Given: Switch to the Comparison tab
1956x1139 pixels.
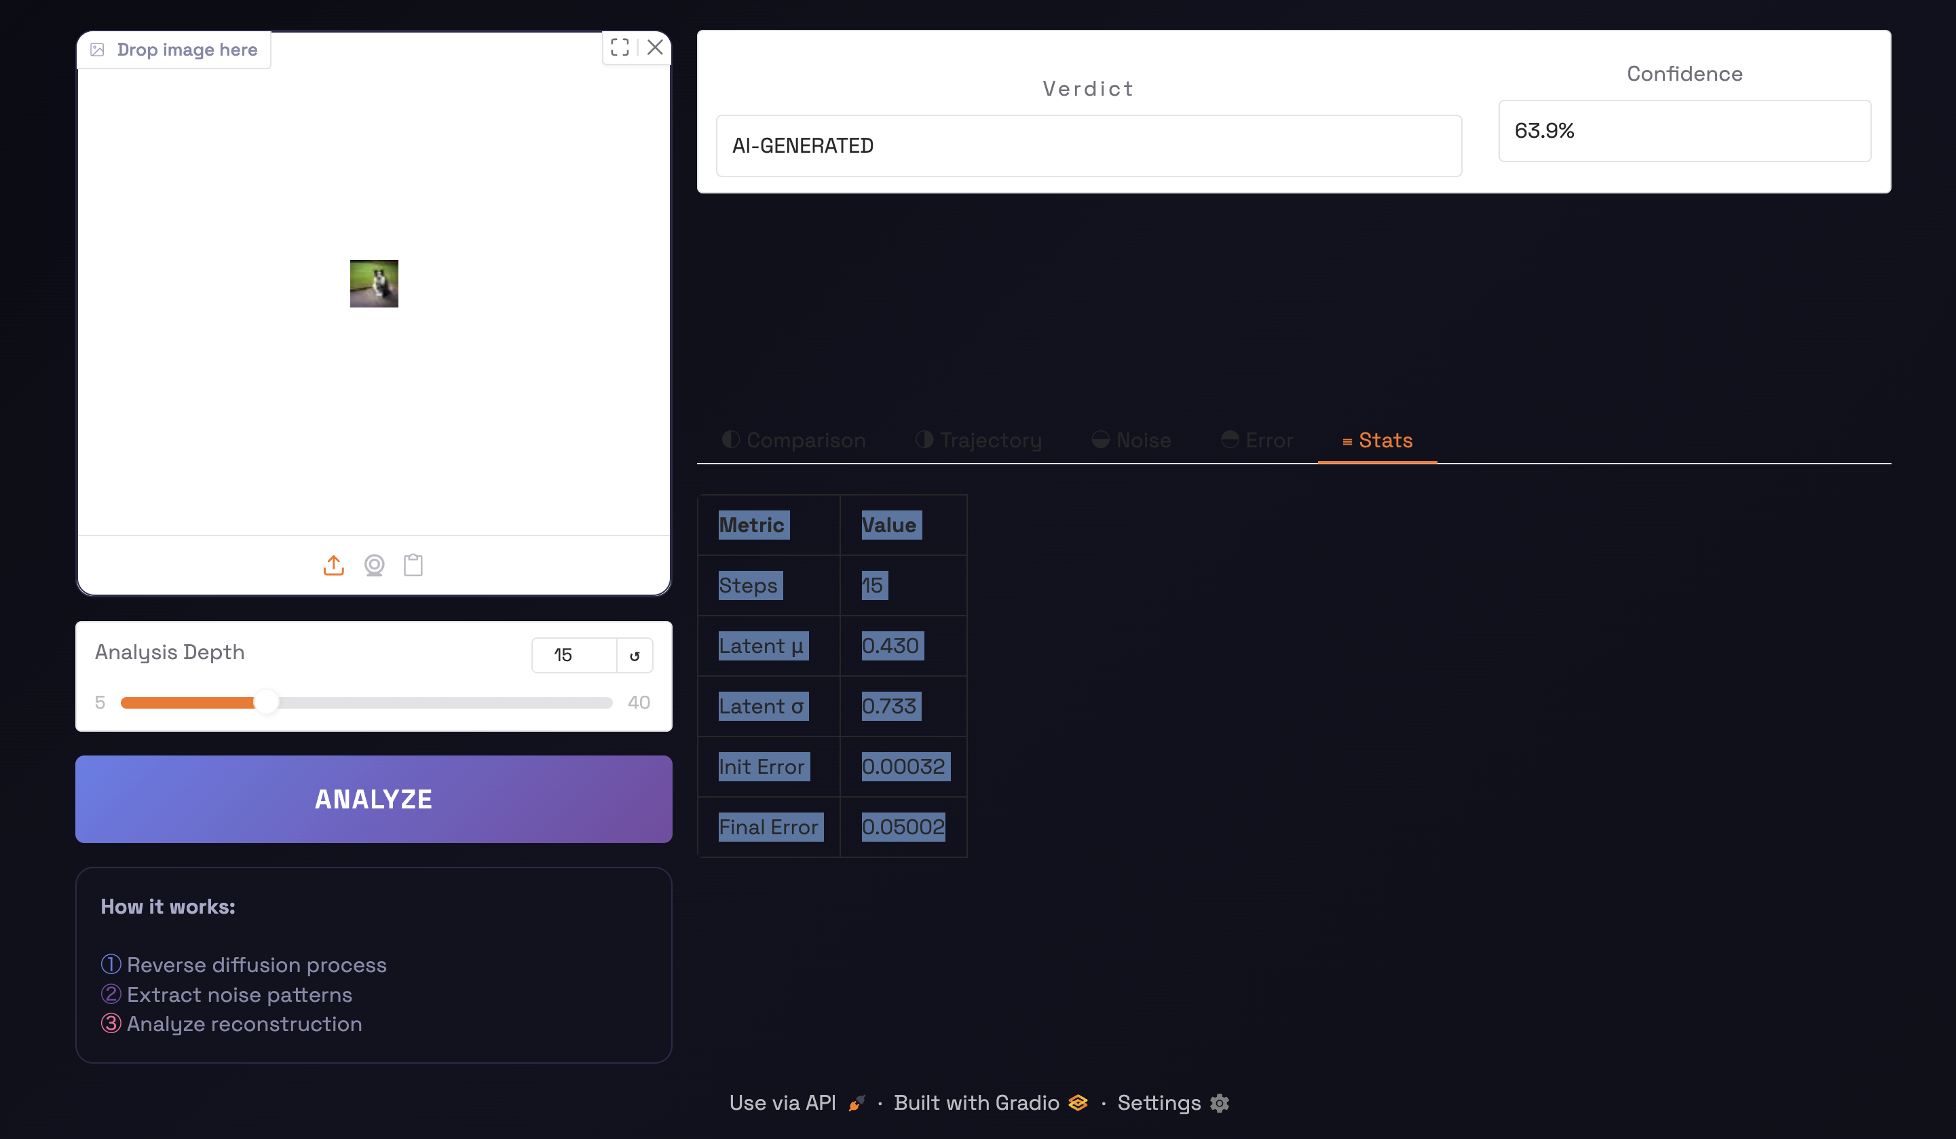Looking at the screenshot, I should pos(794,441).
